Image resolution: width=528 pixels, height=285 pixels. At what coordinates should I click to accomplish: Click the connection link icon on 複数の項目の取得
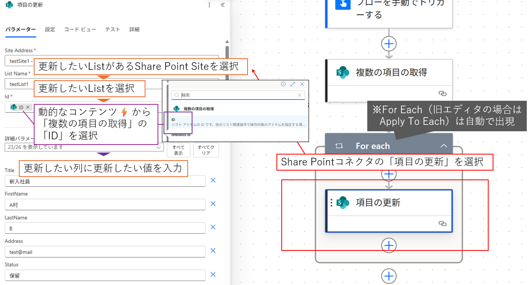point(442,93)
